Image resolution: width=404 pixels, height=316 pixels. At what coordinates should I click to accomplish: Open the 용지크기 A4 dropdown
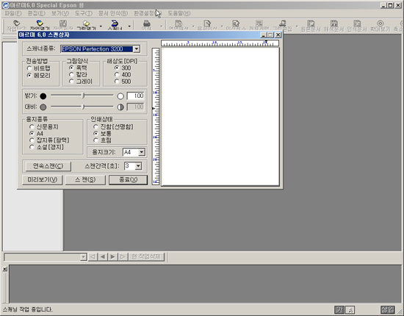click(x=142, y=152)
